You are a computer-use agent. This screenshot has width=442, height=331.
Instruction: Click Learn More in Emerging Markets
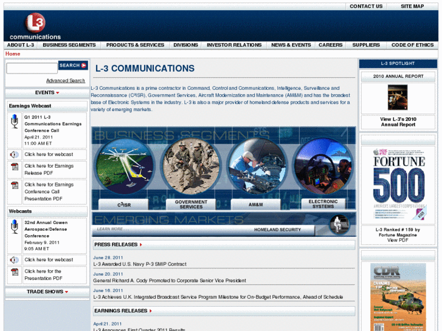[112, 229]
